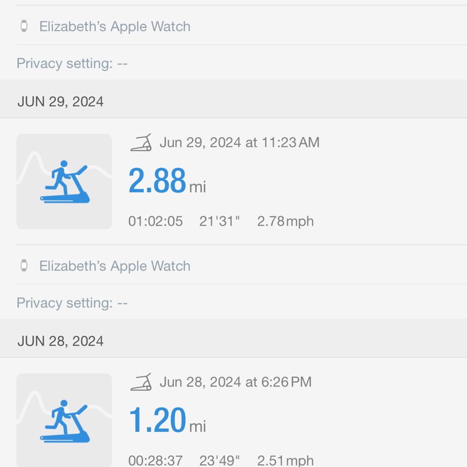Viewport: 467px width, 467px height.
Task: Click small treadmill icon beside Jun 28 6:26 PM
Action: (x=141, y=382)
